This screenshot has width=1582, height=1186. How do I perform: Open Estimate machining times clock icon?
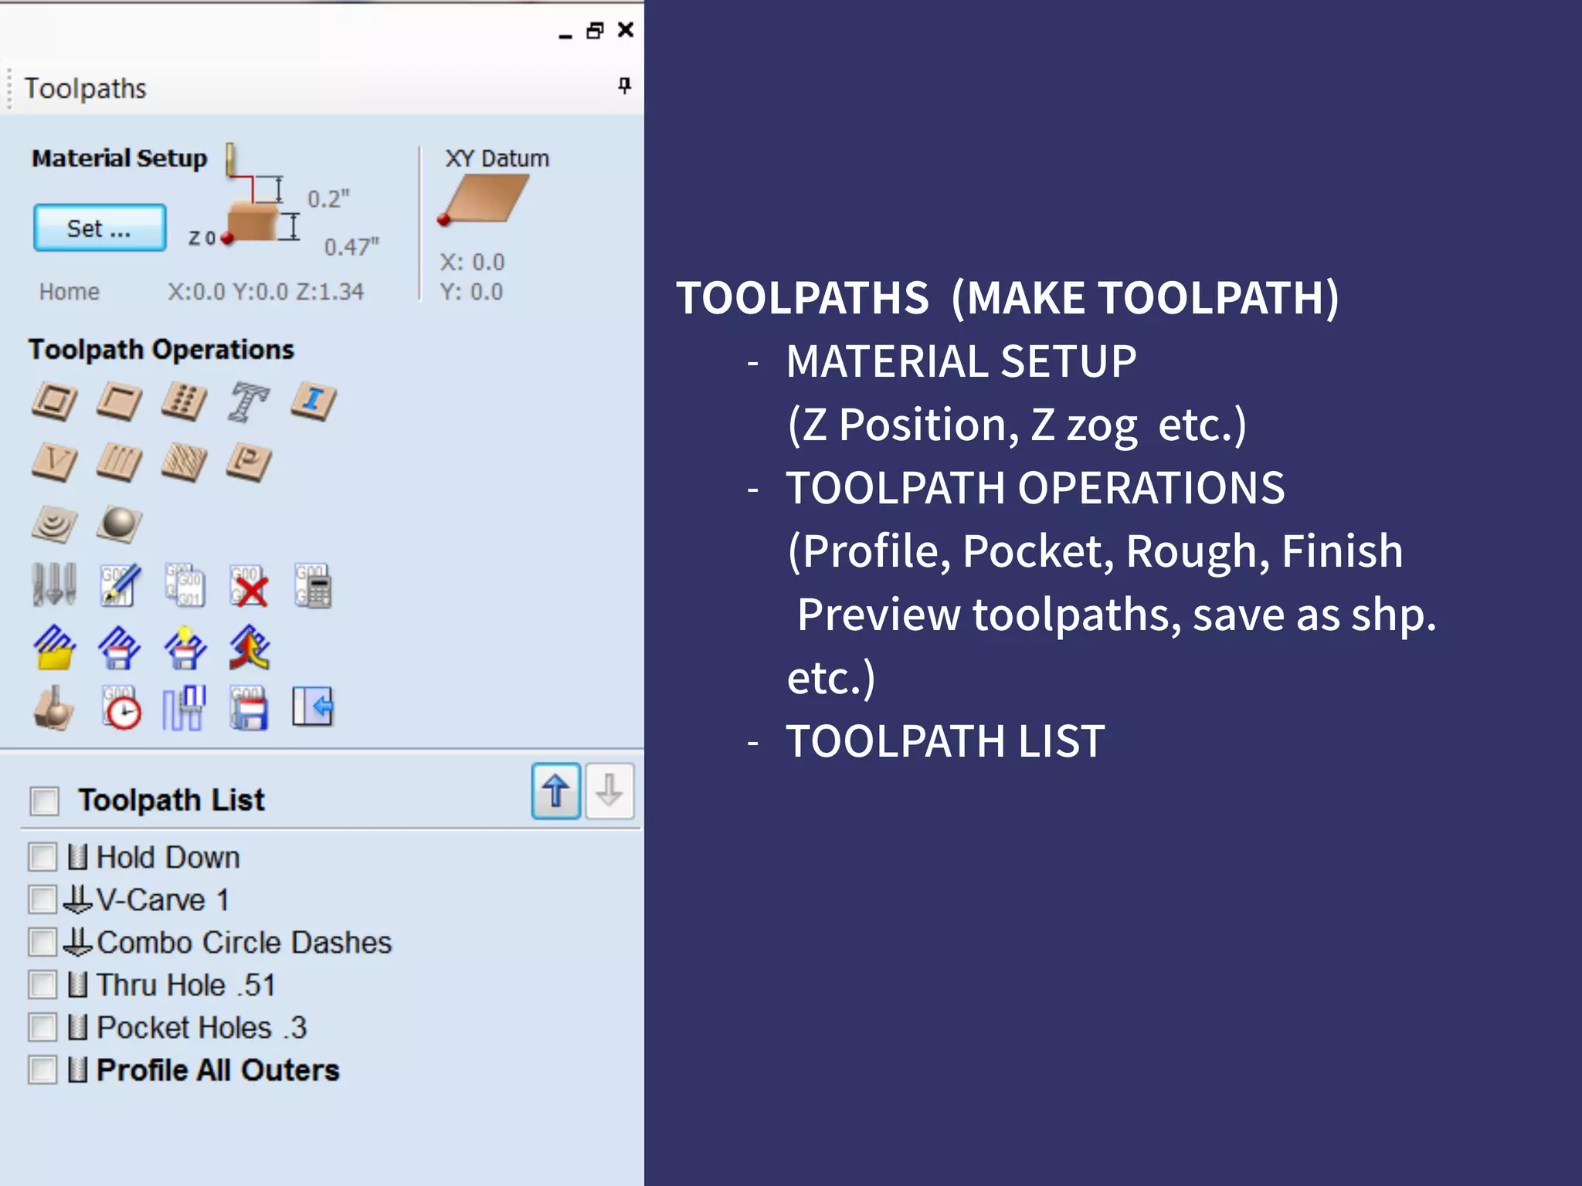tap(121, 708)
